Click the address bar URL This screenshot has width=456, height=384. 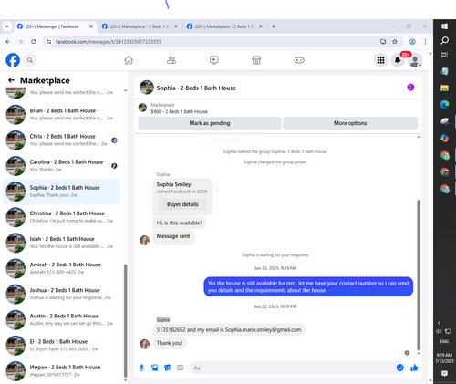[109, 42]
